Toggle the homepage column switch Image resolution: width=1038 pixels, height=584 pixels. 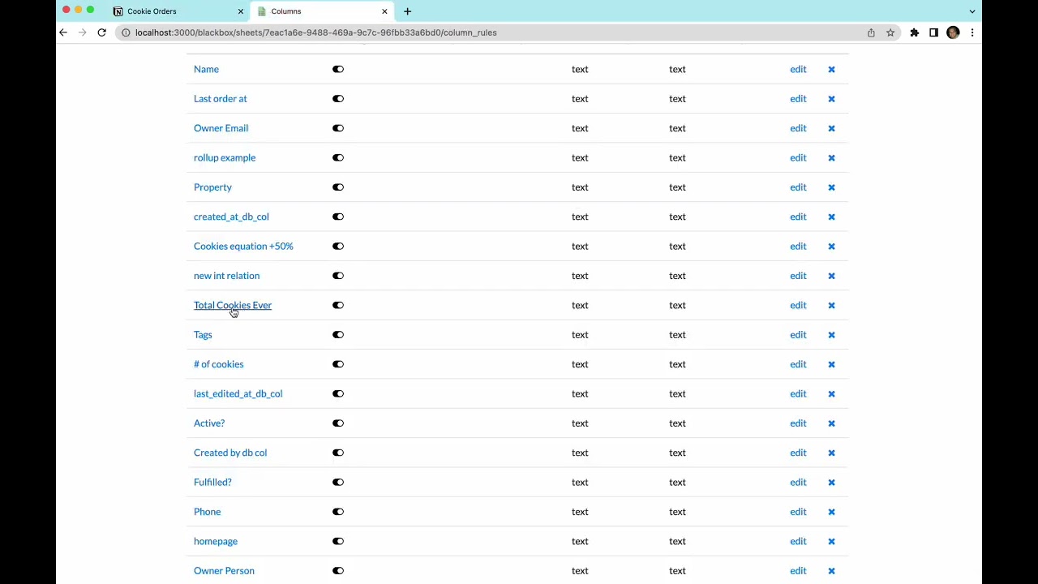[338, 541]
